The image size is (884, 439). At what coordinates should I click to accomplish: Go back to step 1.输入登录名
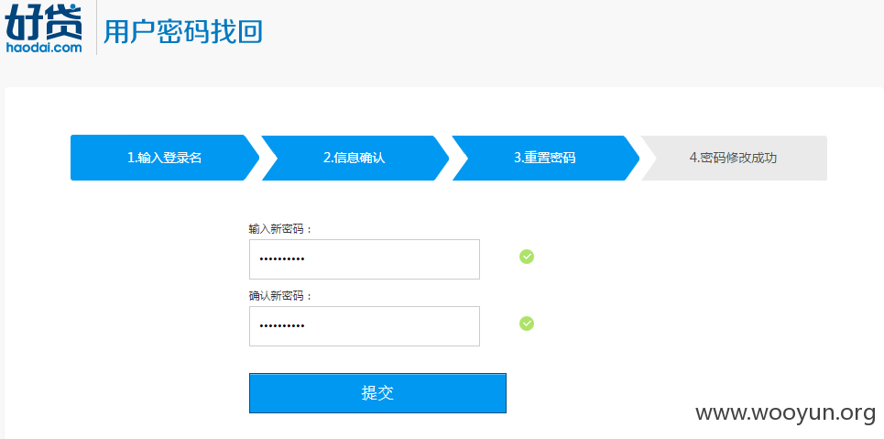click(165, 158)
